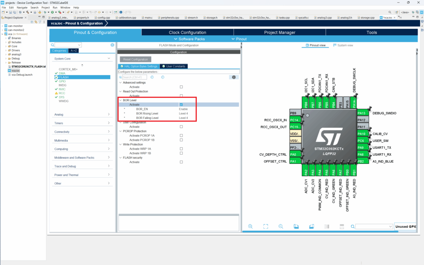Select pin PA0 on the chip

[295, 154]
